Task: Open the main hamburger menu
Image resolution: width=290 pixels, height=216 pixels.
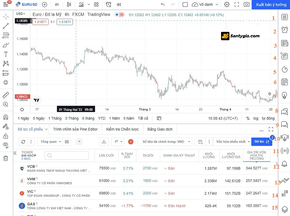Action: coord(6,4)
